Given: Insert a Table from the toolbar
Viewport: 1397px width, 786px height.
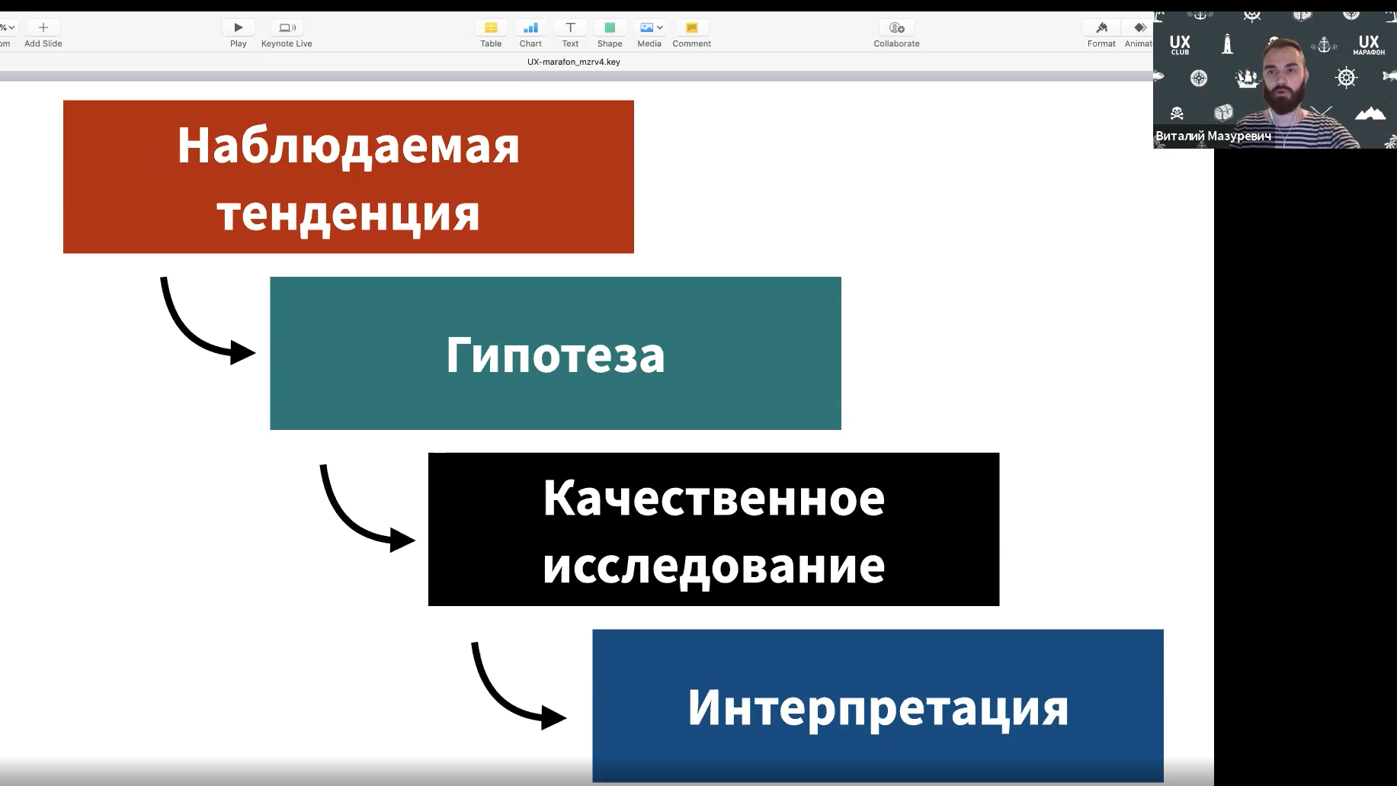Looking at the screenshot, I should point(491,28).
